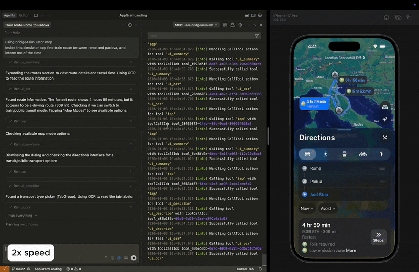419x272 pixels.
Task: Select the 5 hr 56 min route label
Action: tap(352, 80)
